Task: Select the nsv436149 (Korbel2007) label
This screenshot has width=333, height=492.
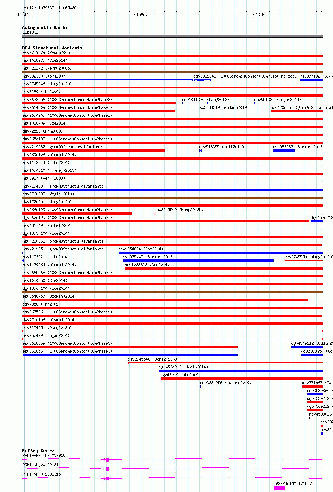Action: point(47,225)
